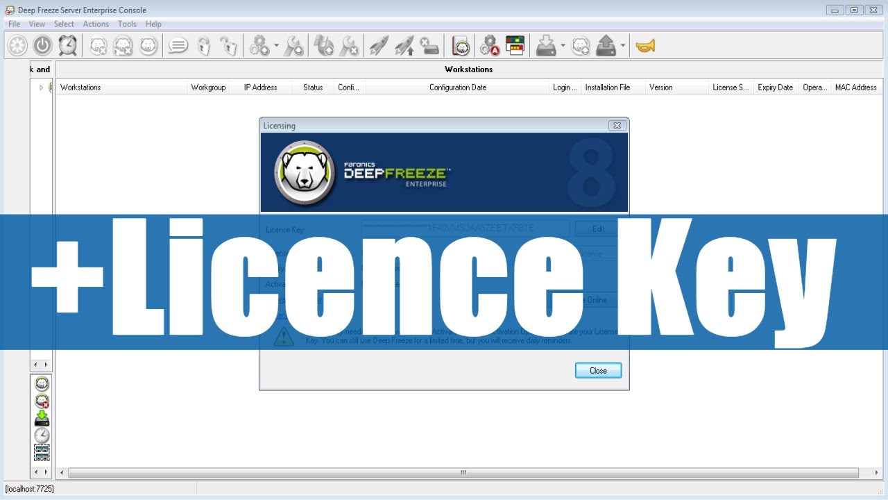Click the gears with up arrow icon
This screenshot has width=888, height=500.
259,46
